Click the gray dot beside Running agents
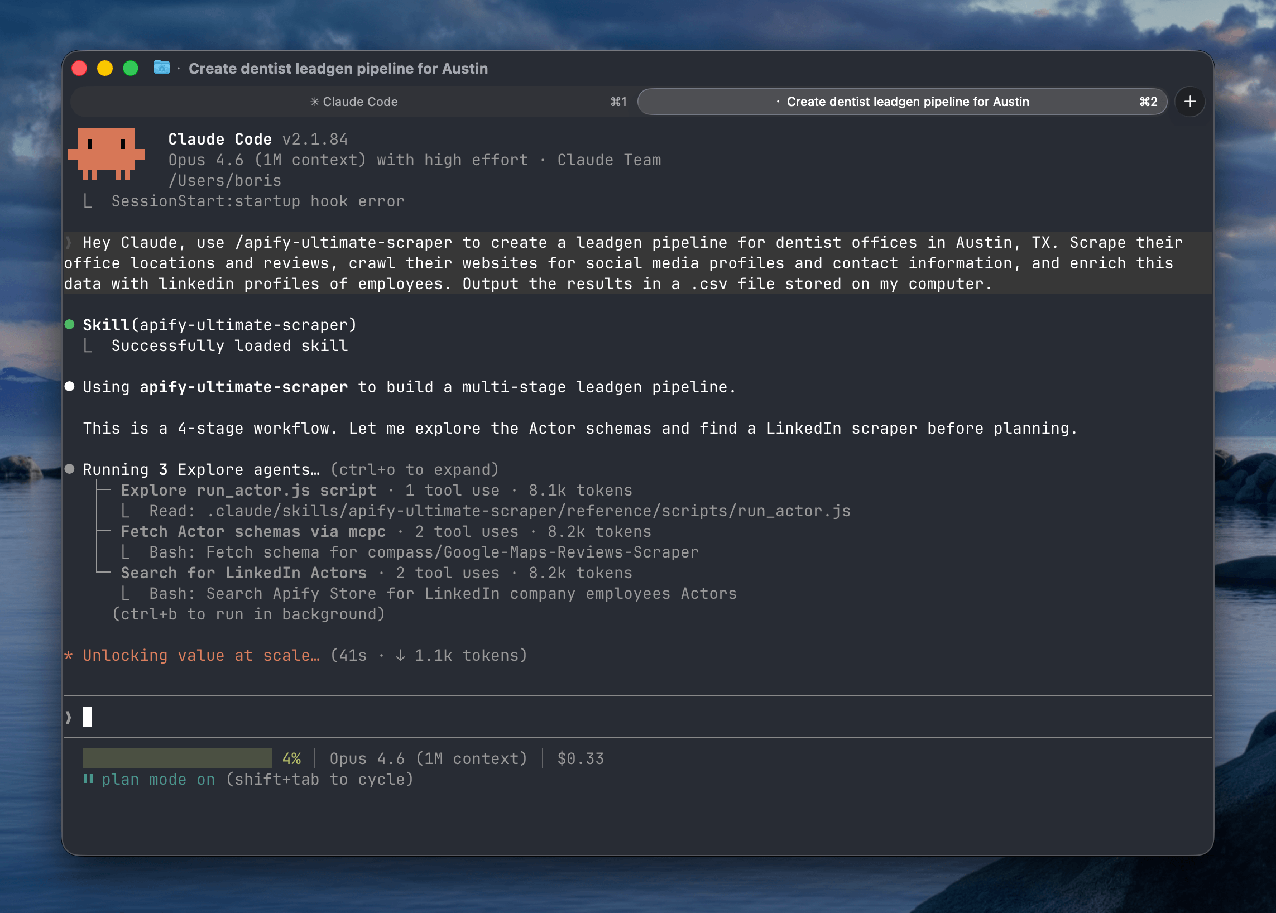 pyautogui.click(x=70, y=469)
